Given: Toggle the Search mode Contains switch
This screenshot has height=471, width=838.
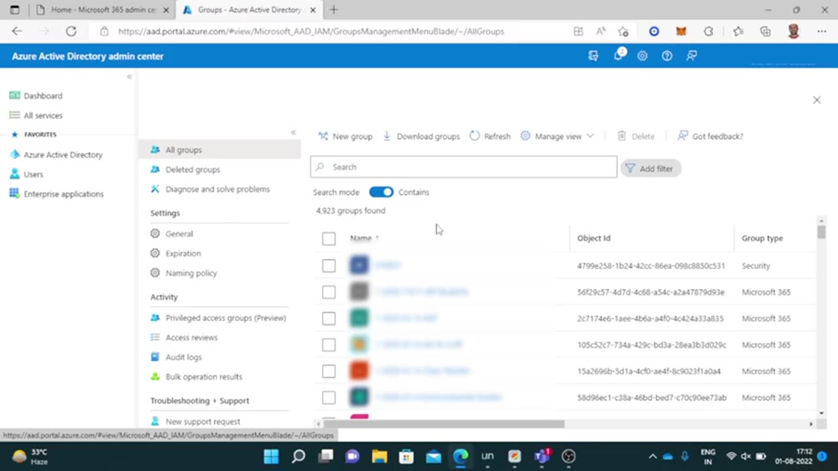Looking at the screenshot, I should click(381, 192).
